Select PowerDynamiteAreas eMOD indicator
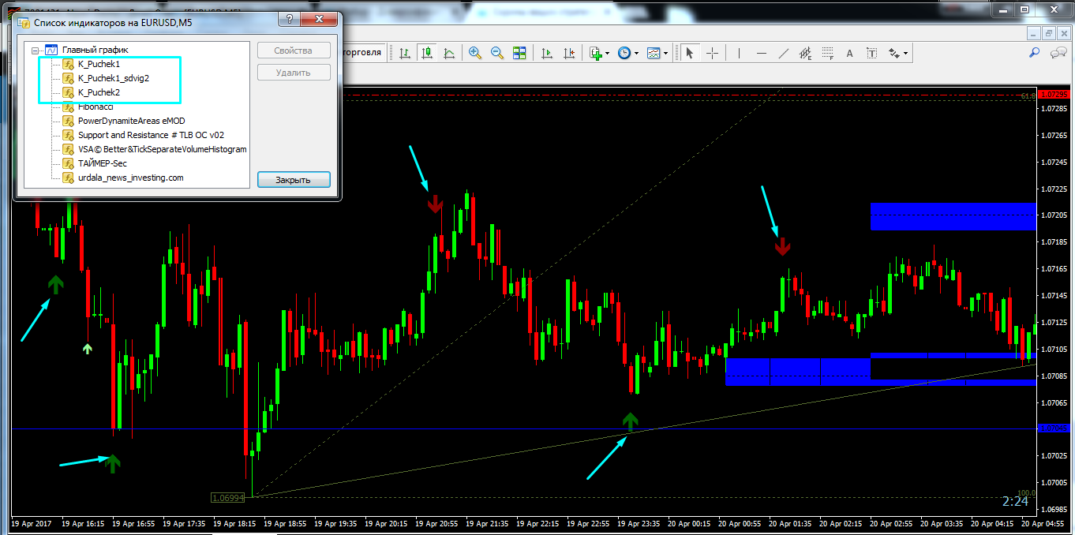 (131, 121)
